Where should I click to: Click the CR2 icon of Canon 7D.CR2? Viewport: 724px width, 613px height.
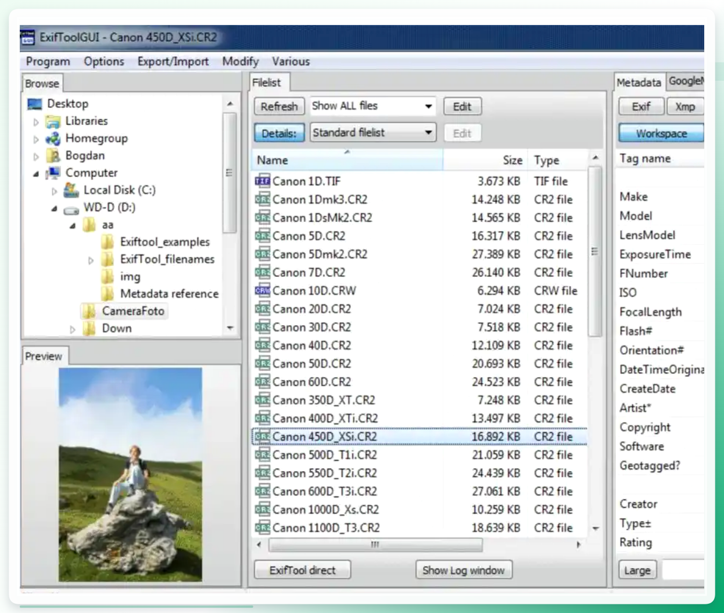coord(263,272)
